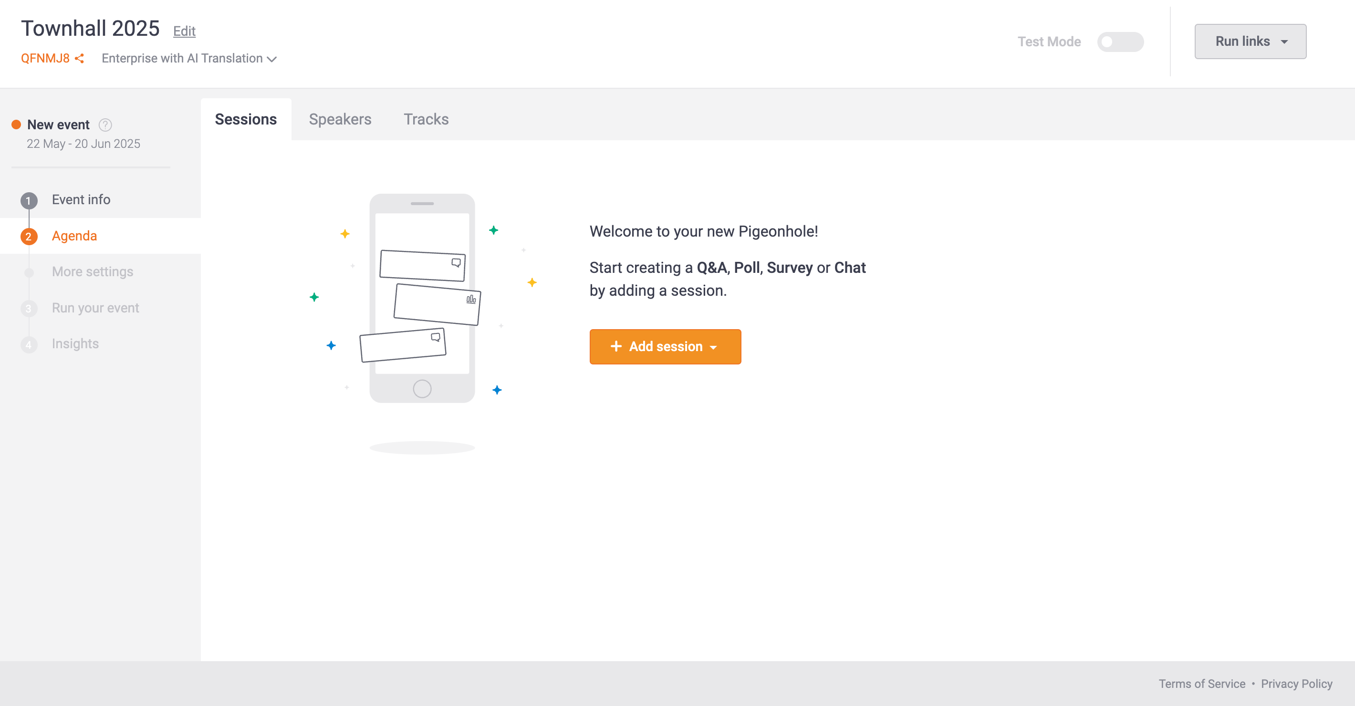Viewport: 1355px width, 706px height.
Task: Open Terms of Service link
Action: click(x=1202, y=684)
